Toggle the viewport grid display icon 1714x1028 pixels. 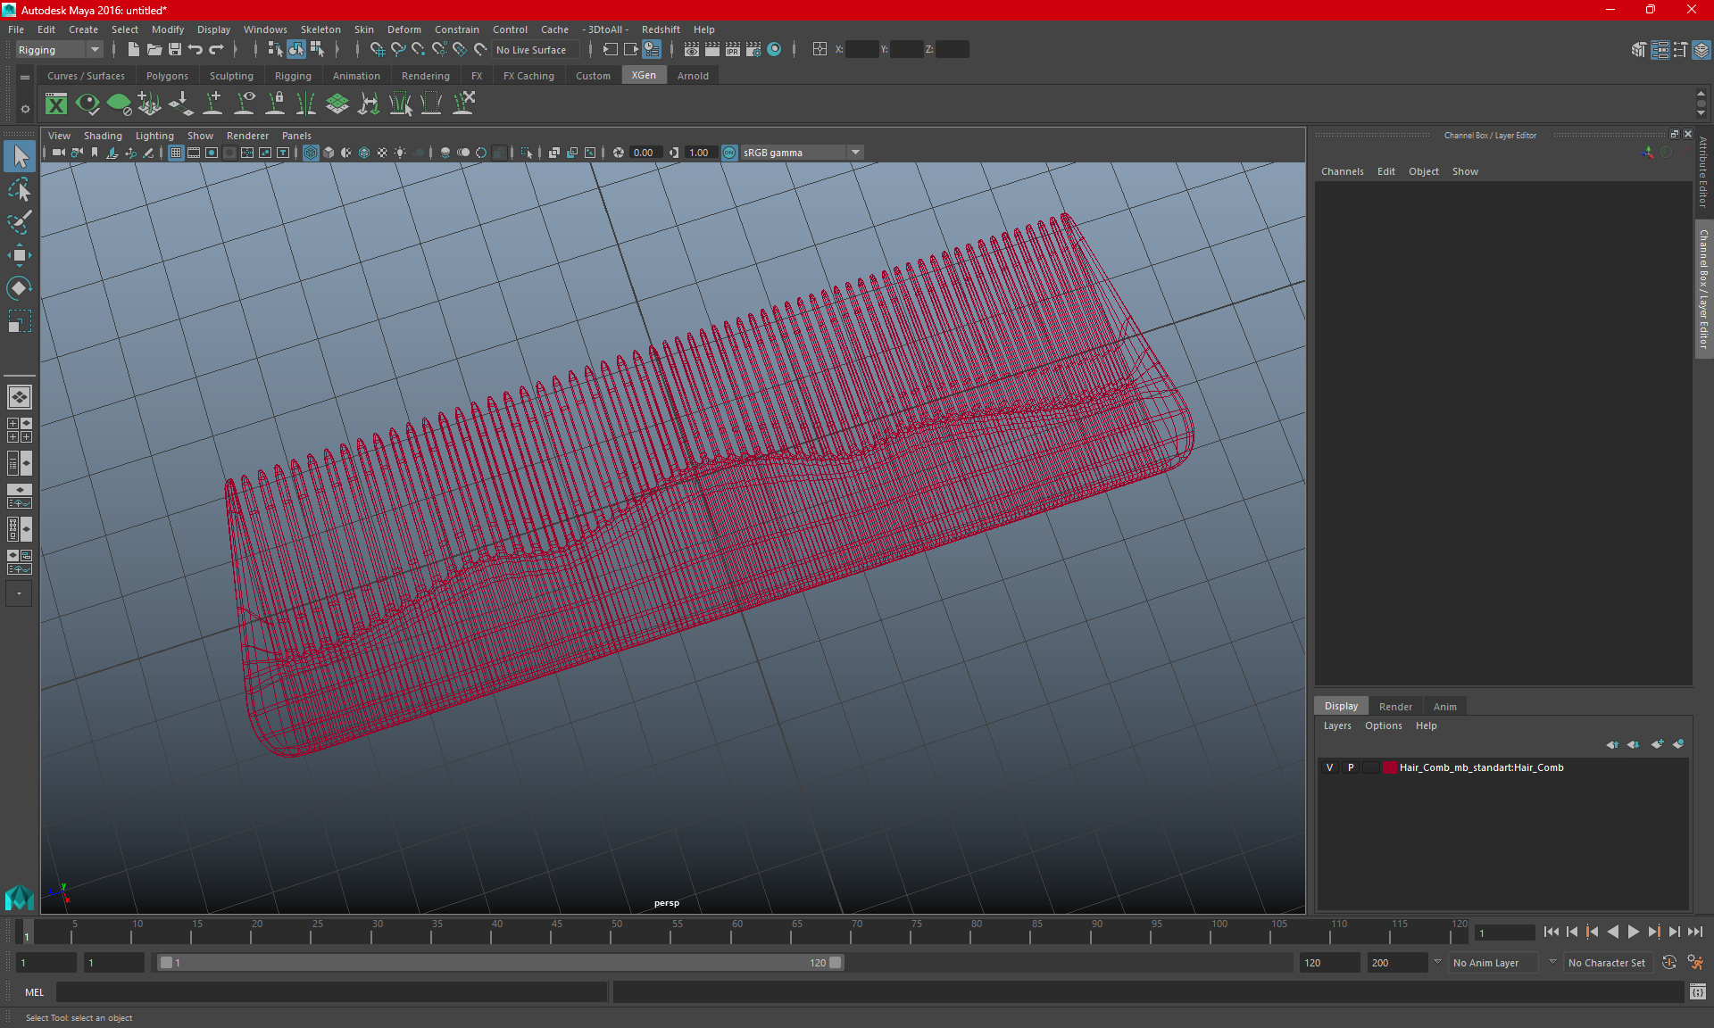tap(176, 153)
